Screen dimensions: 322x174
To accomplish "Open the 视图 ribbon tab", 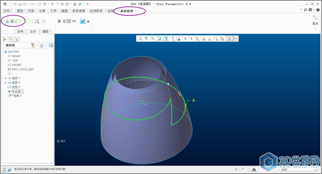I will [64, 11].
